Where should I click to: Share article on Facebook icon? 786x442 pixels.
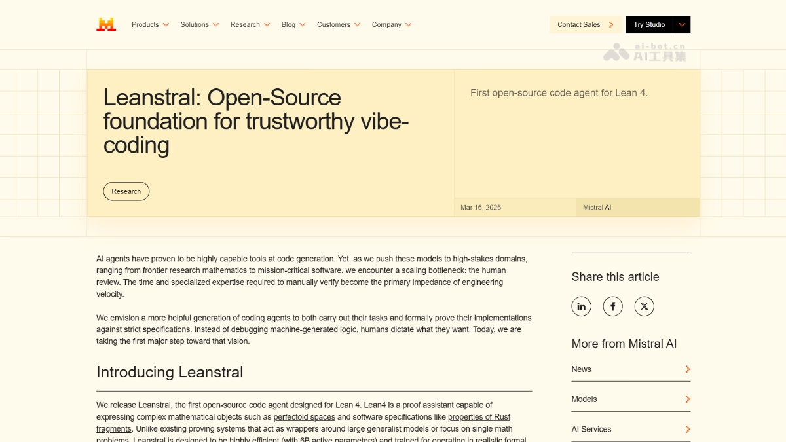coord(612,306)
